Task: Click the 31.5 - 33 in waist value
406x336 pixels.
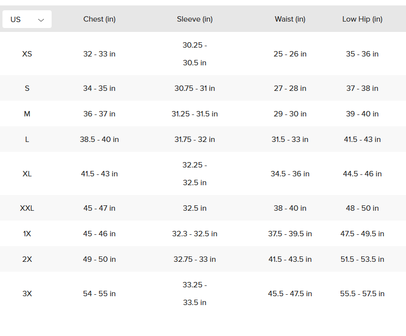Action: coord(290,140)
